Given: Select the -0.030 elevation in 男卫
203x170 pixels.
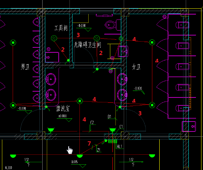Looking at the screenshot, I should coord(22,108).
